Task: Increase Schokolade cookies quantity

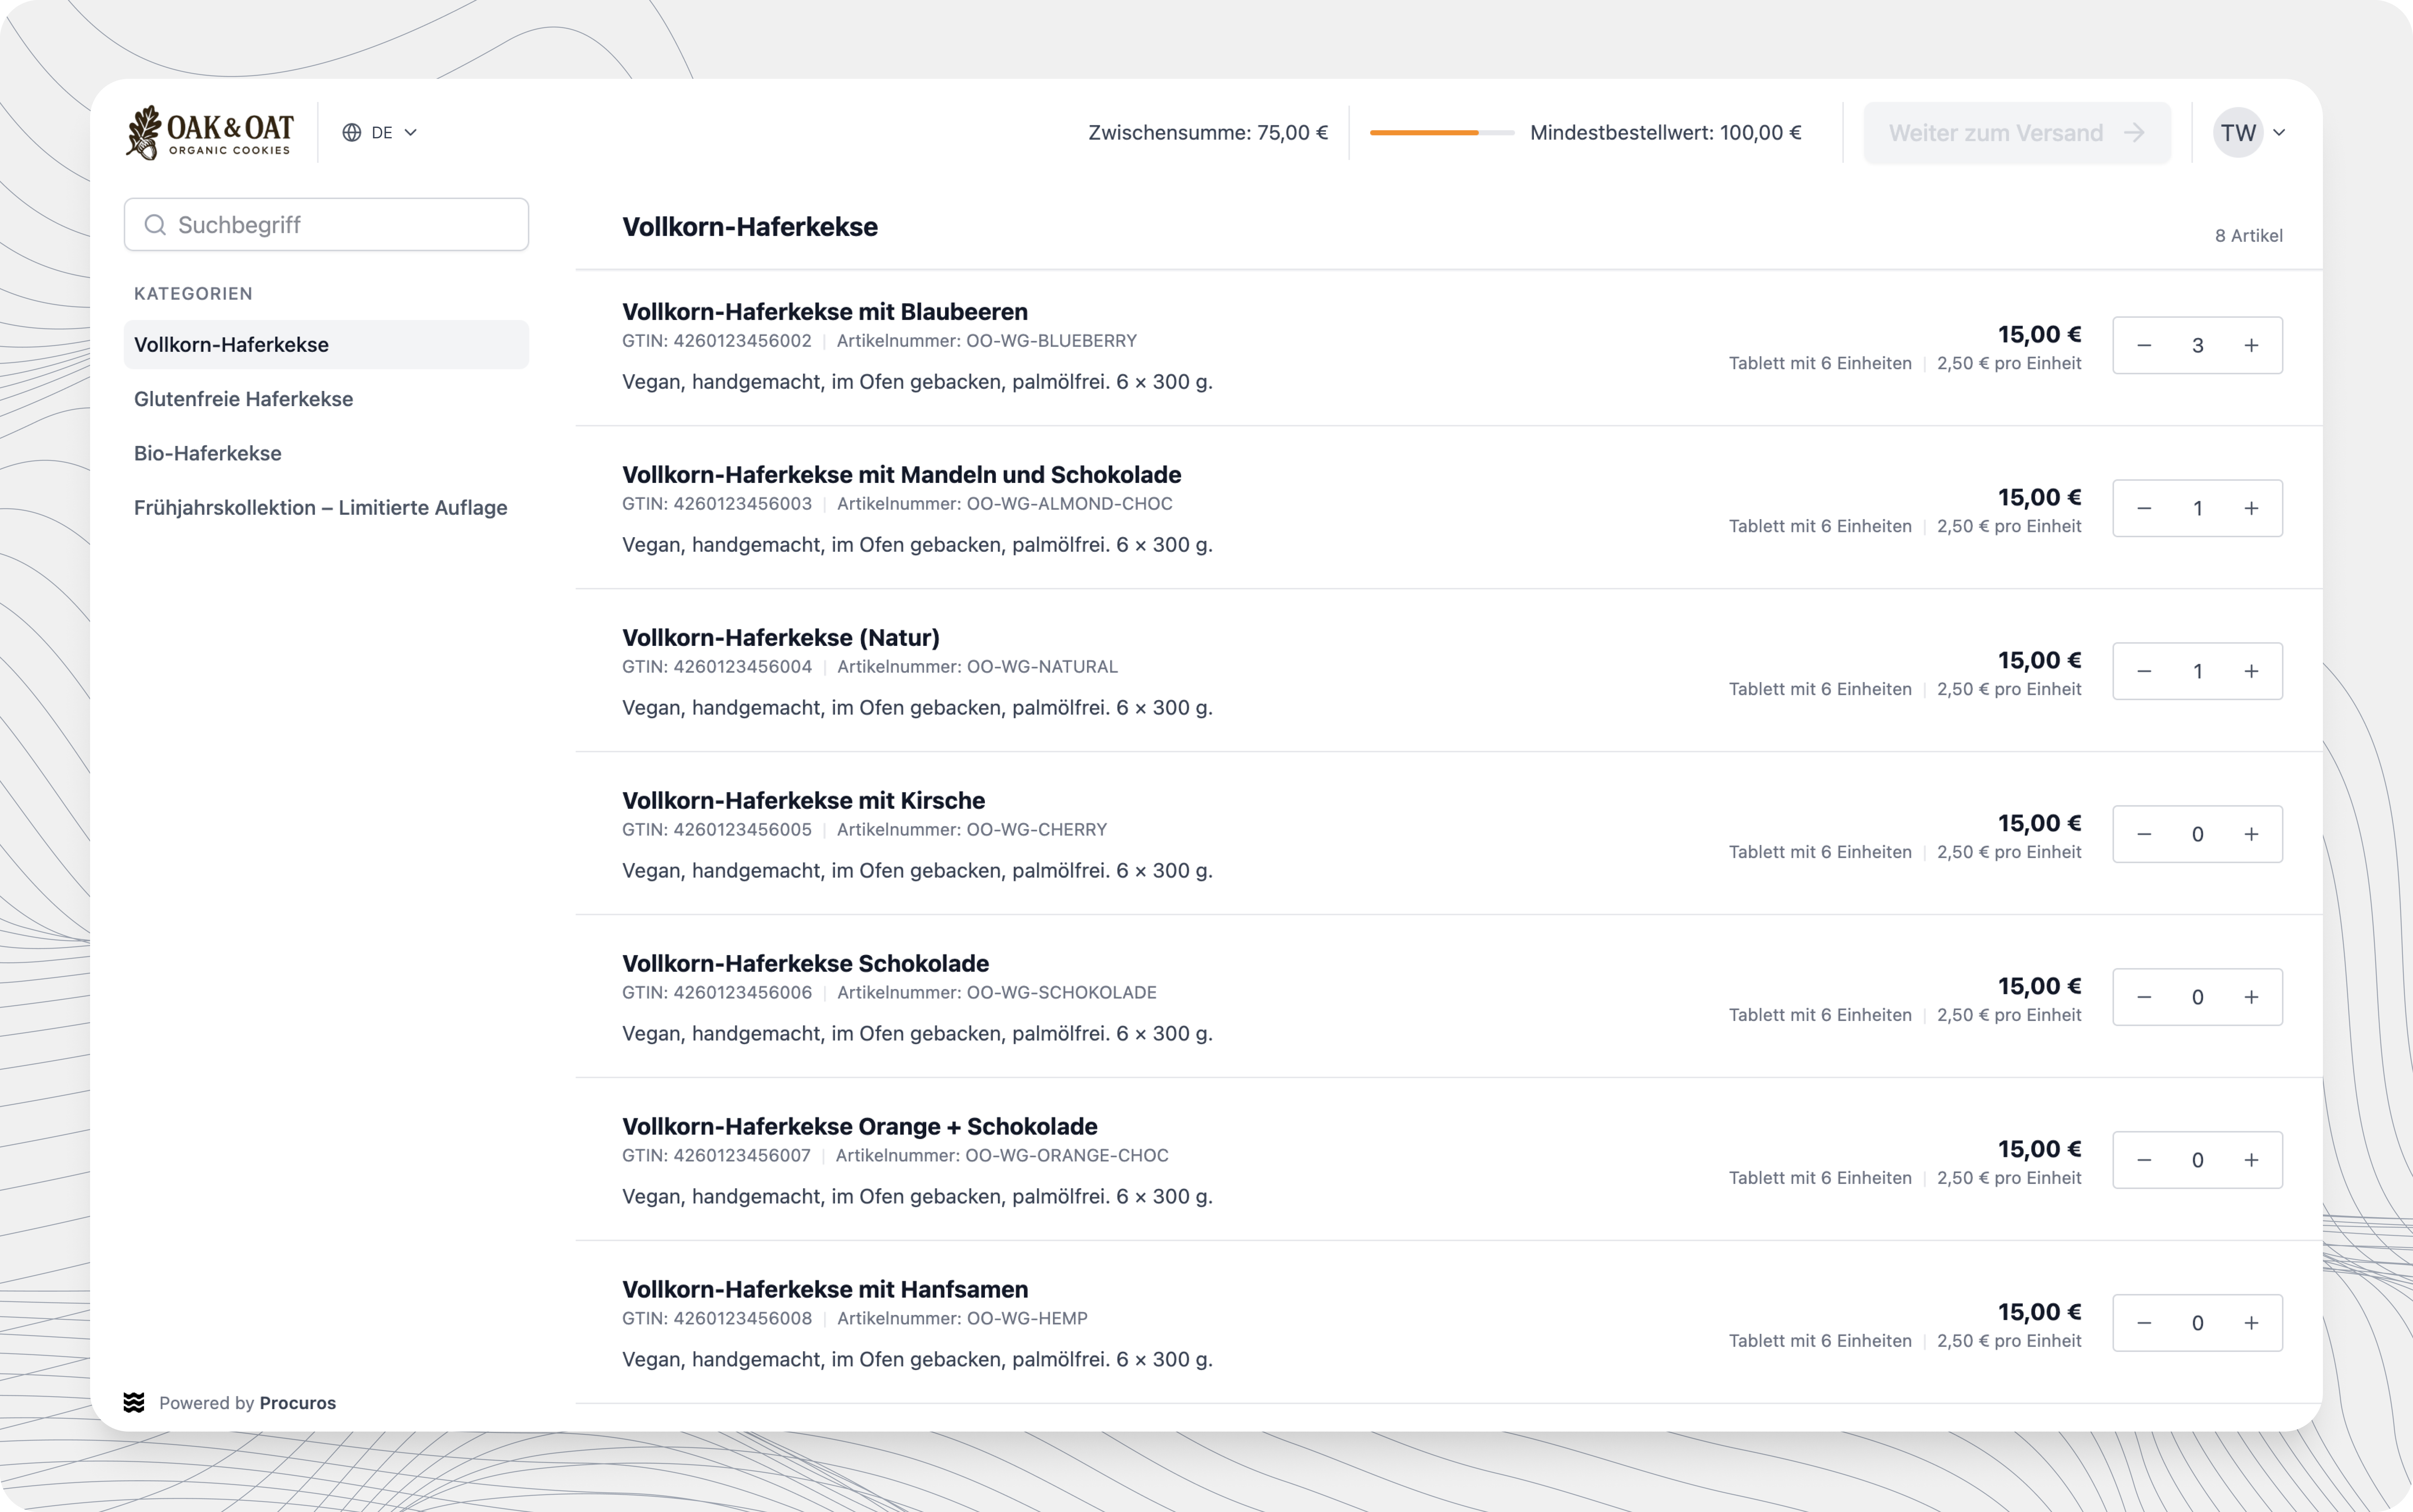Action: pos(2250,997)
